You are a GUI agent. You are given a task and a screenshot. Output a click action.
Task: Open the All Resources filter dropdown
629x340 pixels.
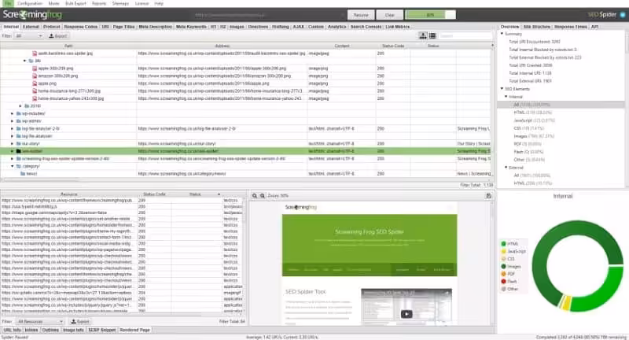click(40, 322)
